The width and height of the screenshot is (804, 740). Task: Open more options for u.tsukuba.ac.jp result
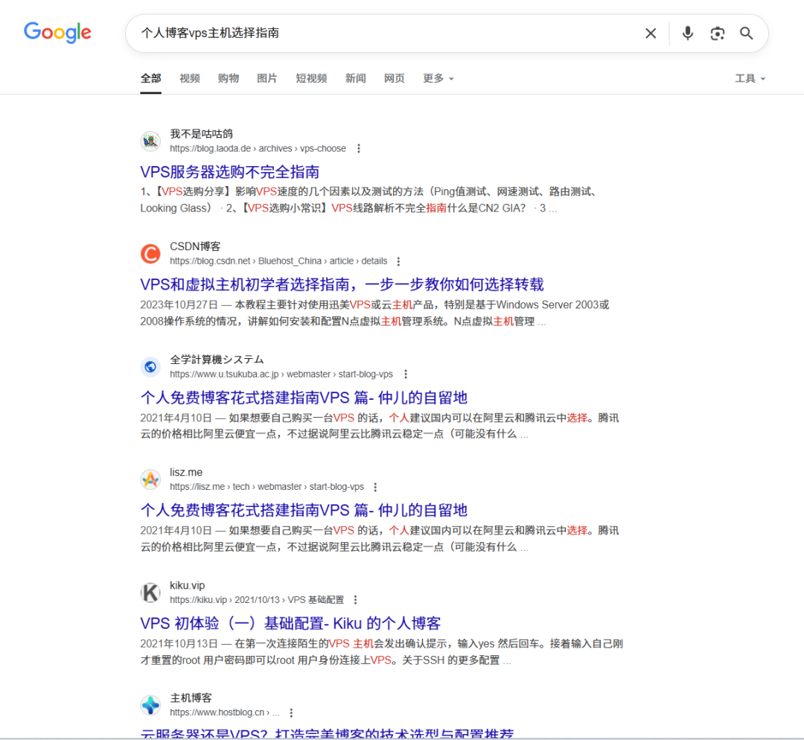pos(406,374)
